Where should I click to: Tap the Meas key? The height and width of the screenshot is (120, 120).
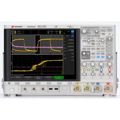[x=98, y=44]
